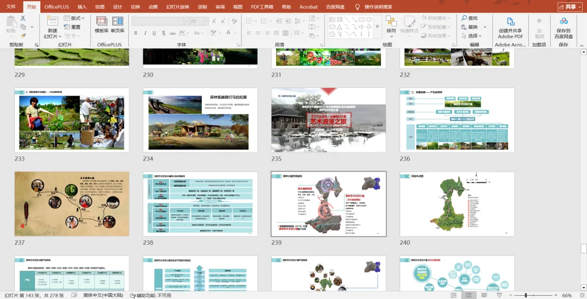587x299 pixels.
Task: Click 简体中文(中国大陆) language indicator
Action: pyautogui.click(x=103, y=295)
